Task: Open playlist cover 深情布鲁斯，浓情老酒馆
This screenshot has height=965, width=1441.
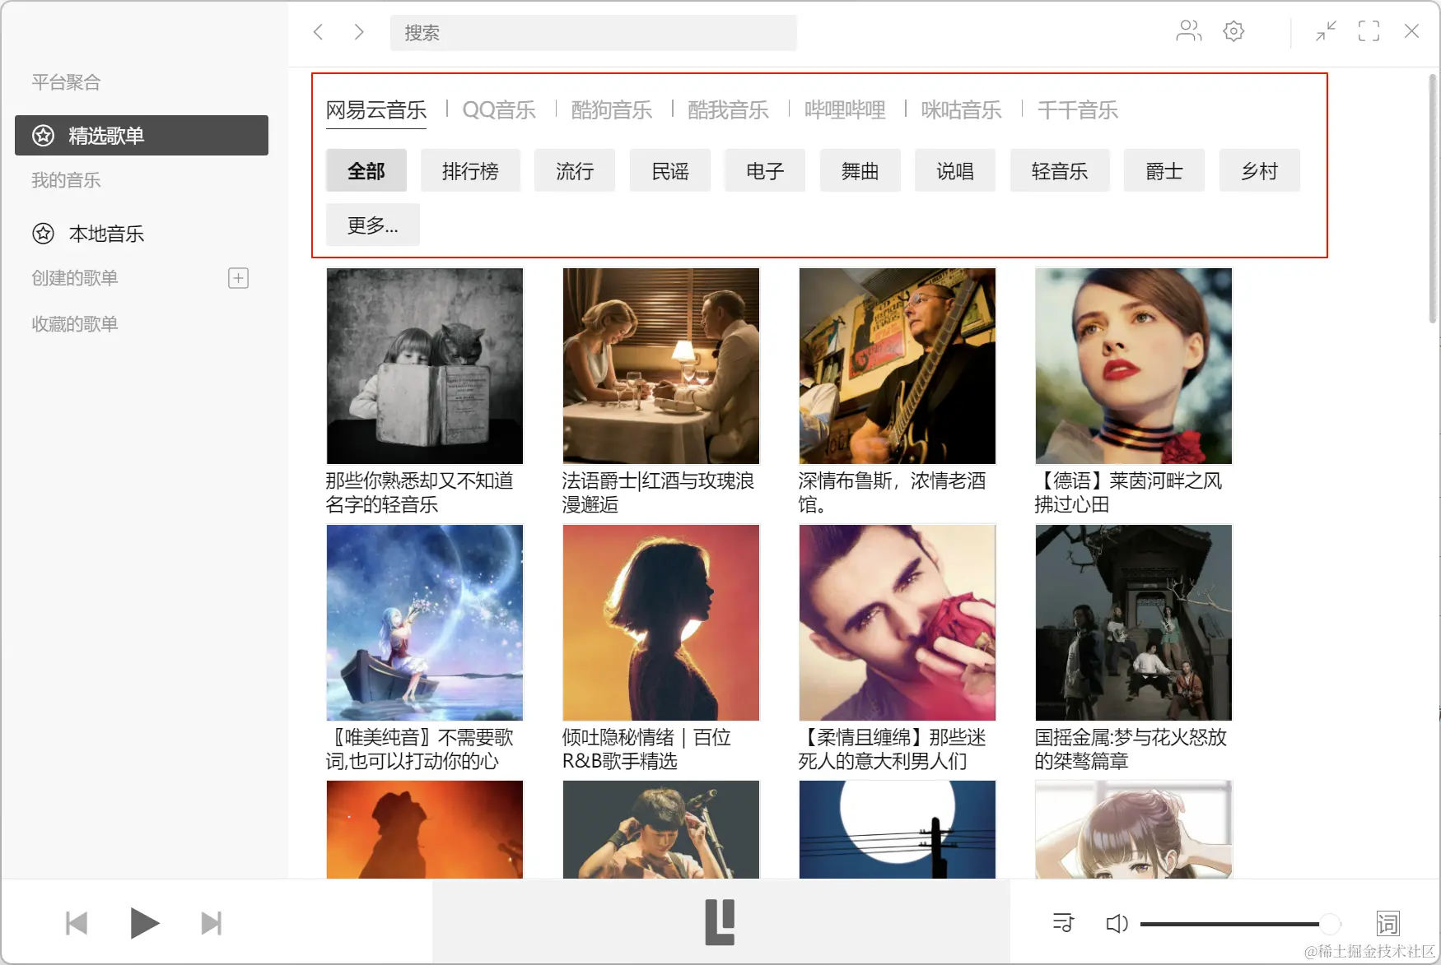Action: pyautogui.click(x=898, y=366)
